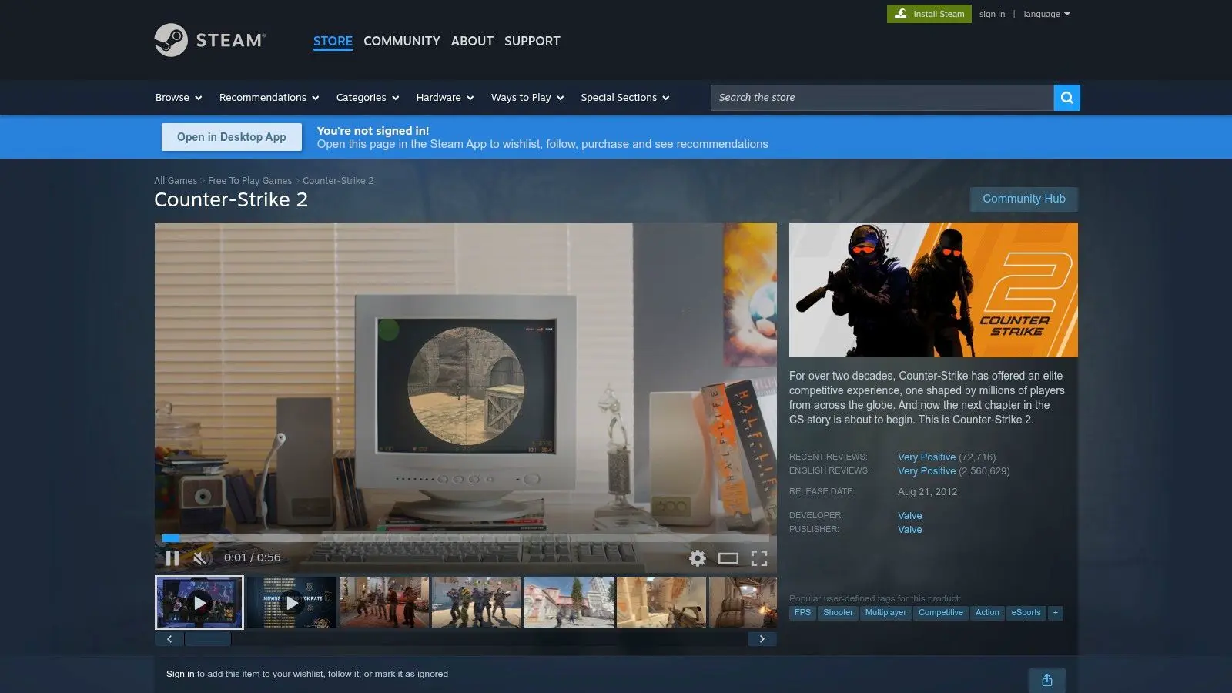Viewport: 1232px width, 693px height.
Task: Open the SUPPORT tab
Action: click(x=532, y=41)
